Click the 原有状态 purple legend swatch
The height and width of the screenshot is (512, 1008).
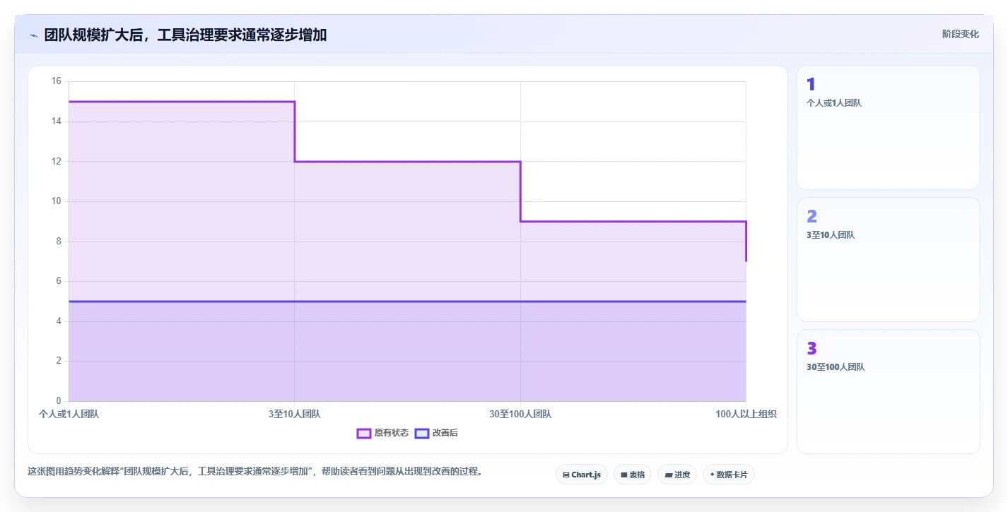pos(364,433)
